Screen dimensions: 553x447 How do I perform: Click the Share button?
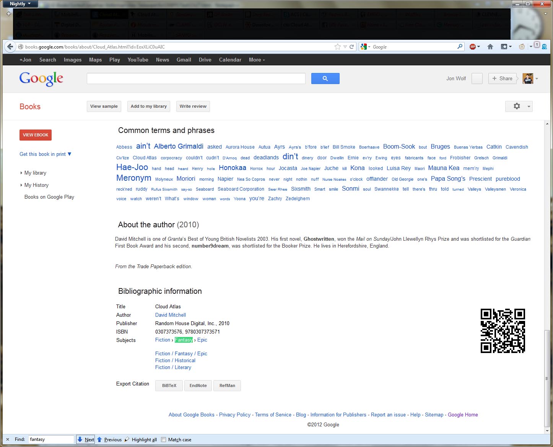[502, 78]
